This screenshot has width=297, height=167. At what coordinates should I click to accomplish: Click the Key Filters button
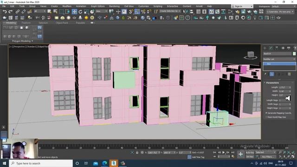268,157
